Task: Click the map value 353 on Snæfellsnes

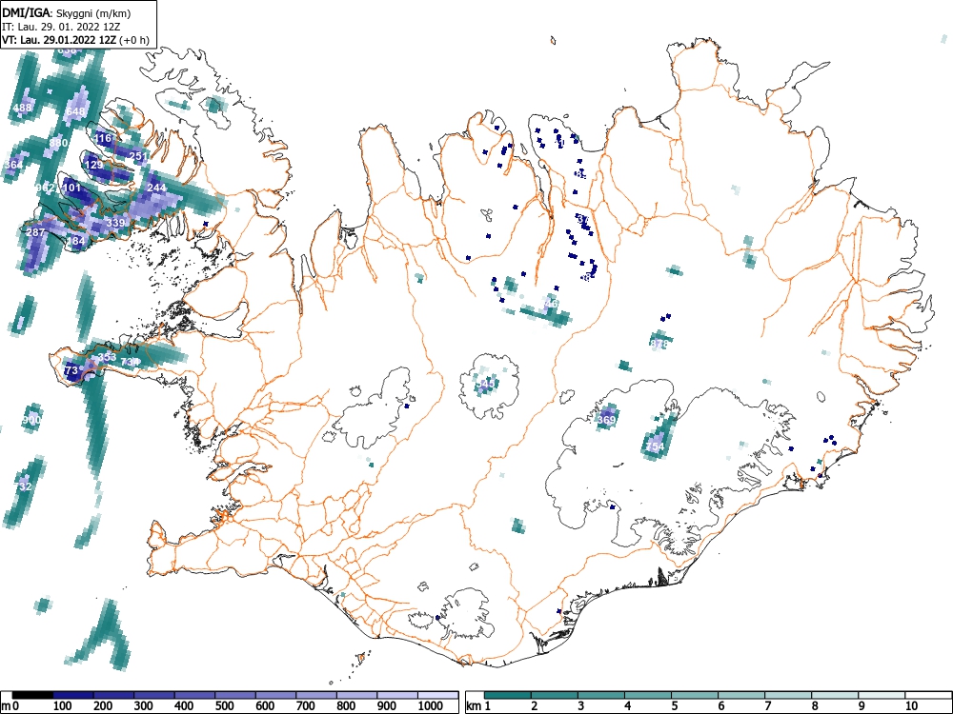Action: click(x=107, y=357)
